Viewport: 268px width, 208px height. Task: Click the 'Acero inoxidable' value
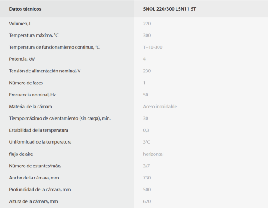pyautogui.click(x=160, y=107)
